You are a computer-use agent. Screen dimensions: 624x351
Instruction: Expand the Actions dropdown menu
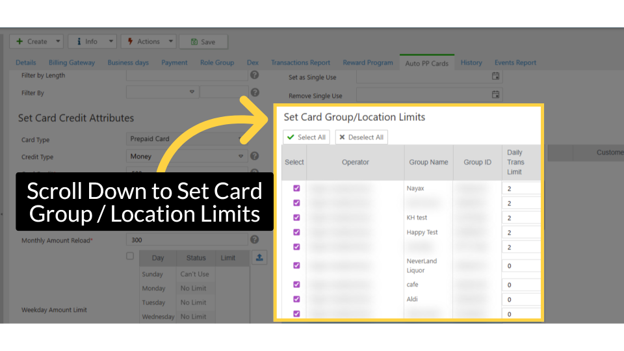(x=171, y=42)
